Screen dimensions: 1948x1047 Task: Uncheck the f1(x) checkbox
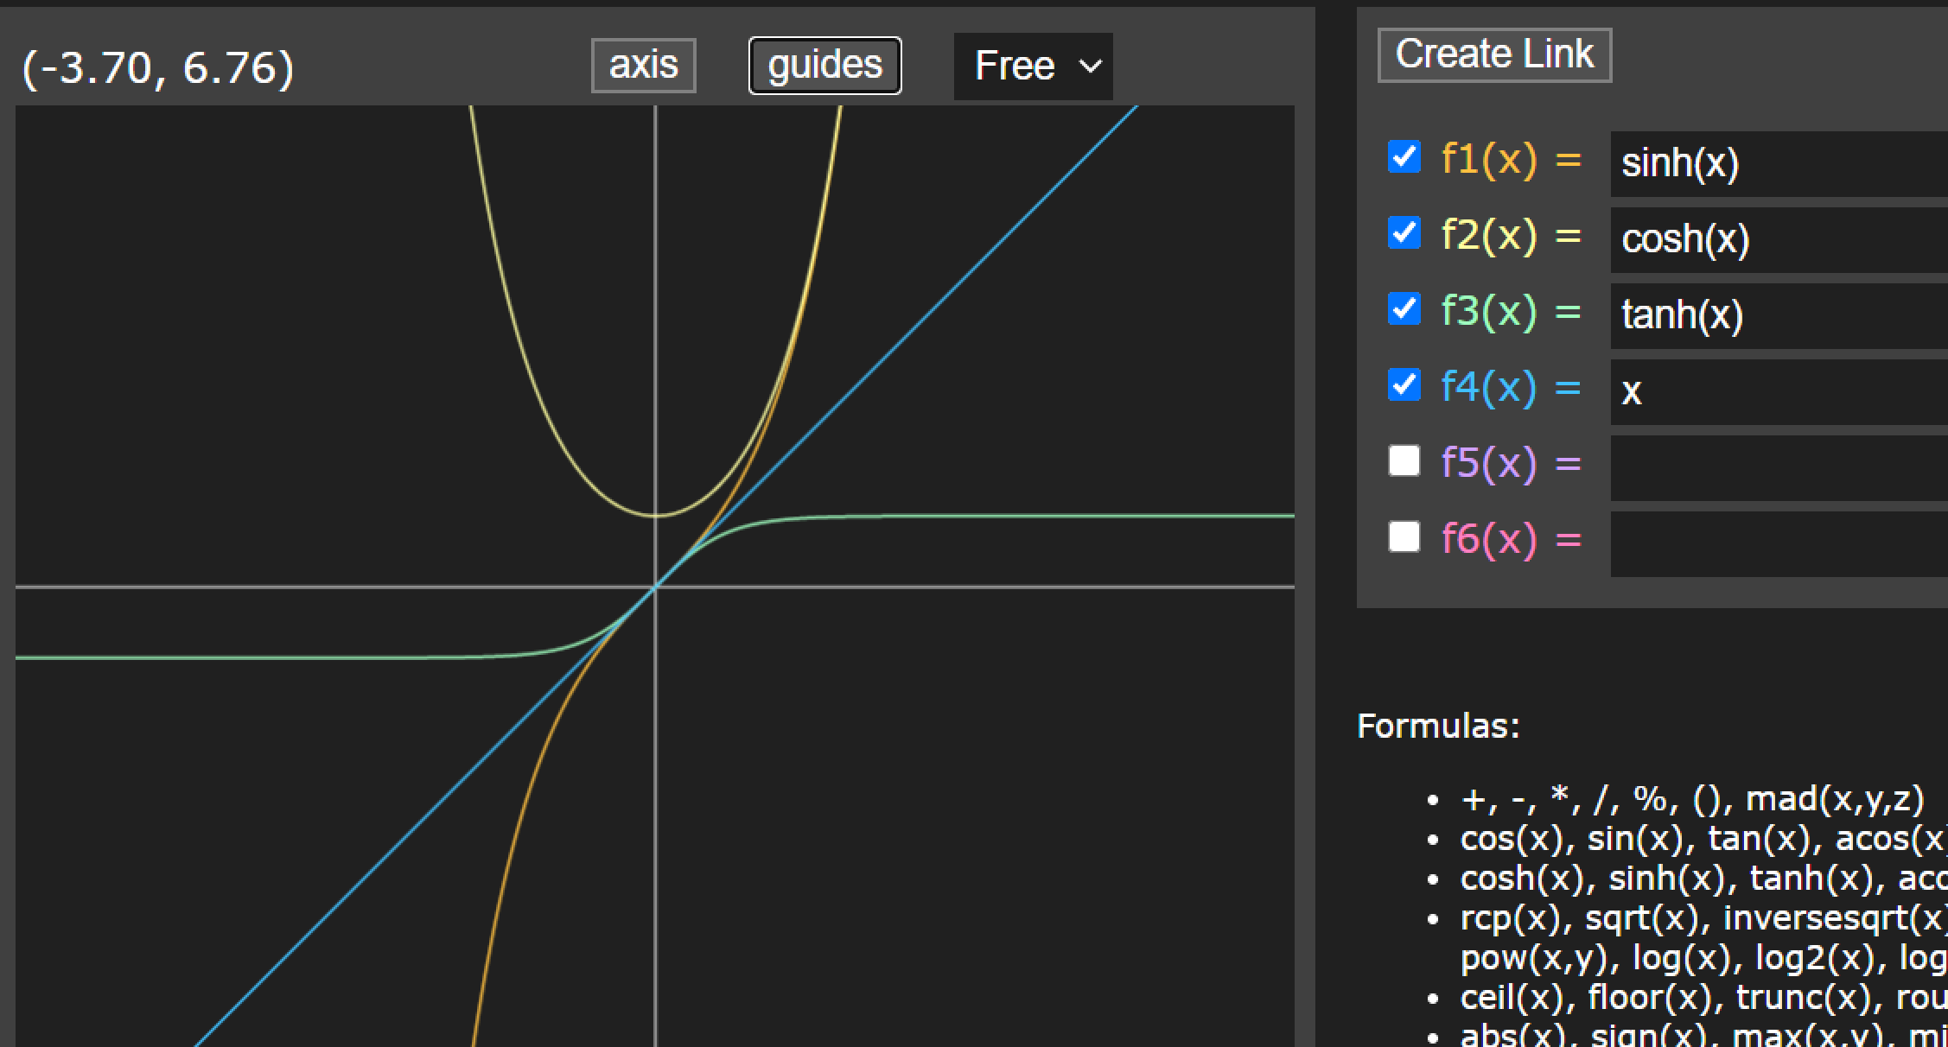click(x=1404, y=157)
